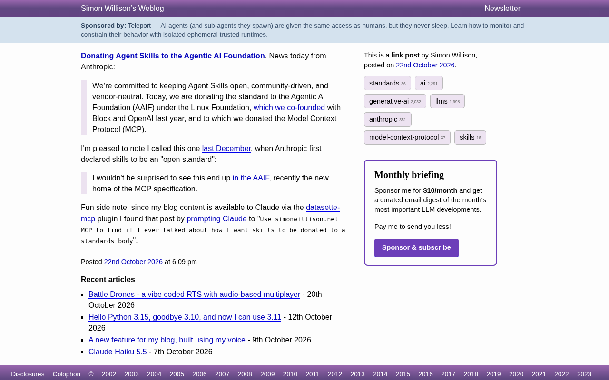The height and width of the screenshot is (380, 609).
Task: Select the model-context-protocol tag
Action: point(407,137)
